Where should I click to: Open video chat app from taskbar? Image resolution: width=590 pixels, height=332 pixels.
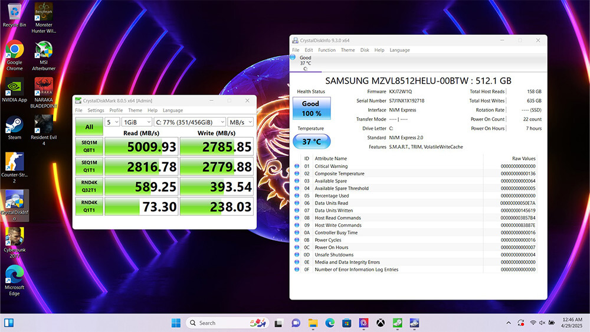tap(296, 323)
